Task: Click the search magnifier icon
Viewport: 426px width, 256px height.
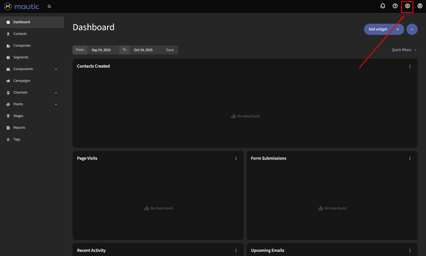Action: pyautogui.click(x=49, y=6)
